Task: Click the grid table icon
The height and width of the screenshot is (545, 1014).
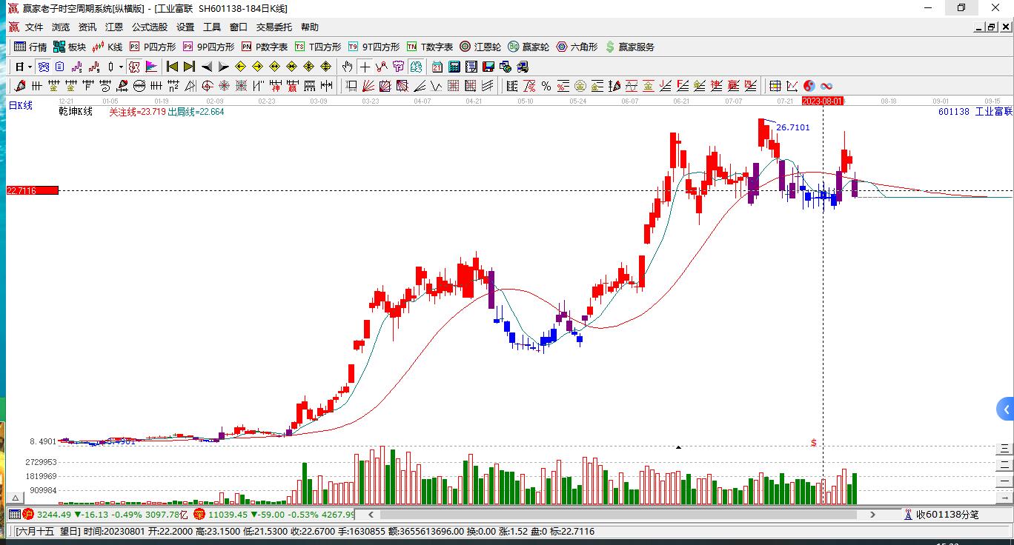Action: click(775, 86)
